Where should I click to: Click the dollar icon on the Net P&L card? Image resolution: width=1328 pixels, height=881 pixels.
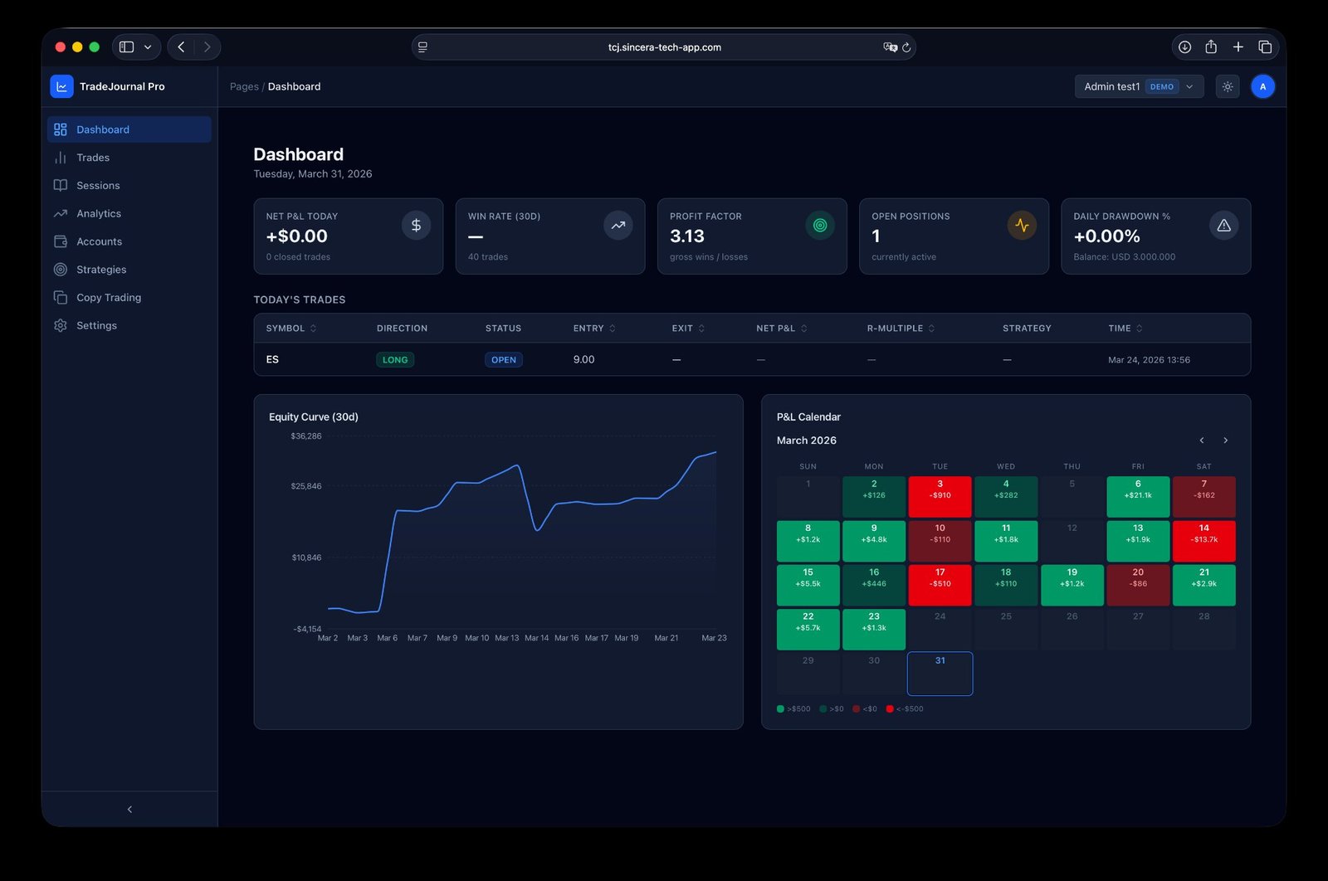416,225
